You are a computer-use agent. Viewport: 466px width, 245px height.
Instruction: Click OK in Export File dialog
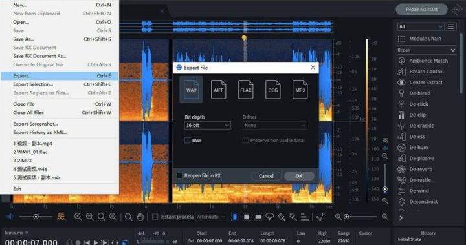(x=299, y=176)
